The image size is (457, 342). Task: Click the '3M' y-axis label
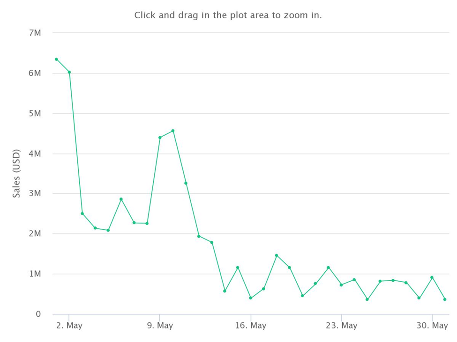(x=35, y=193)
